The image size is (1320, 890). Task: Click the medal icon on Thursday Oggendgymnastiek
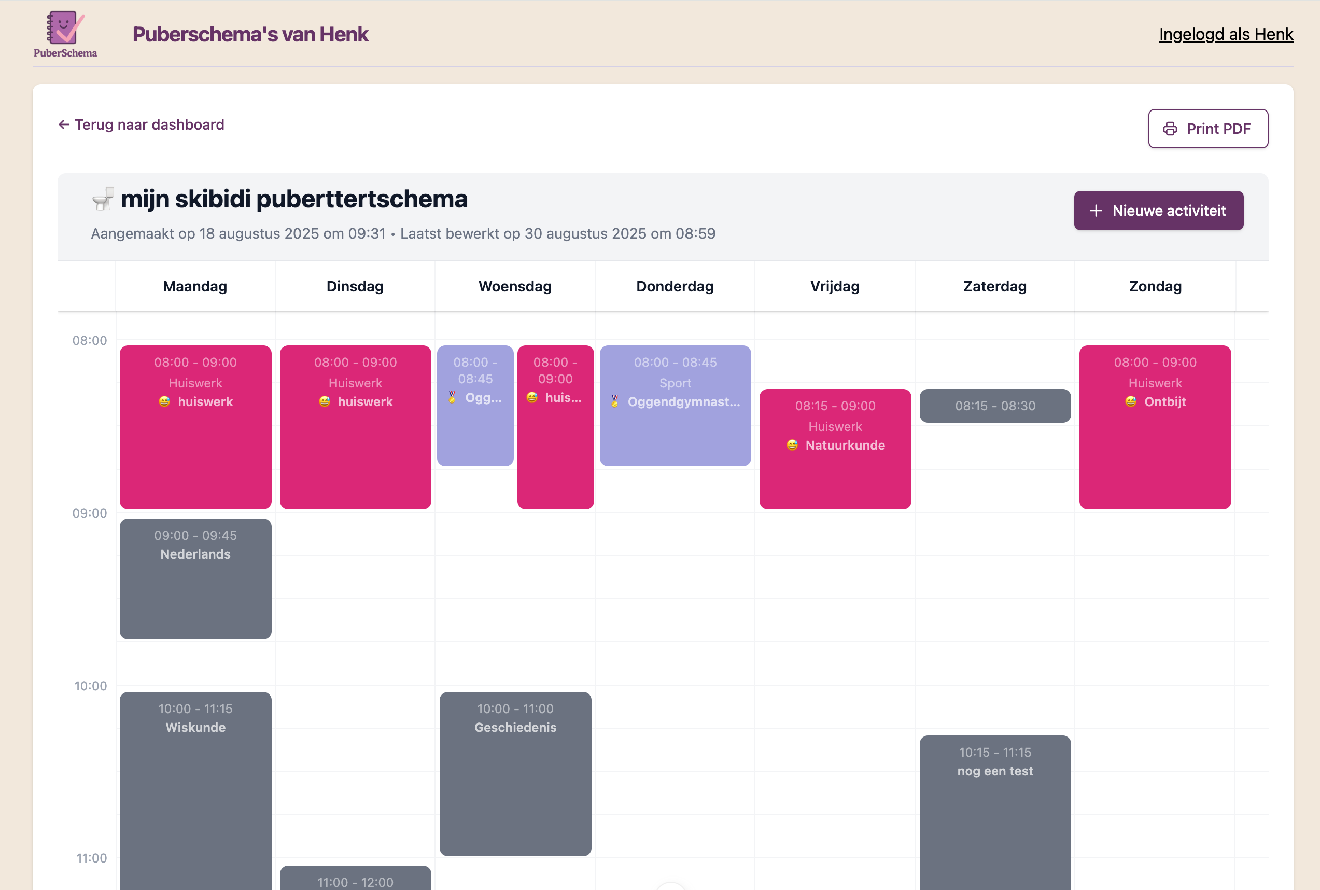coord(615,401)
